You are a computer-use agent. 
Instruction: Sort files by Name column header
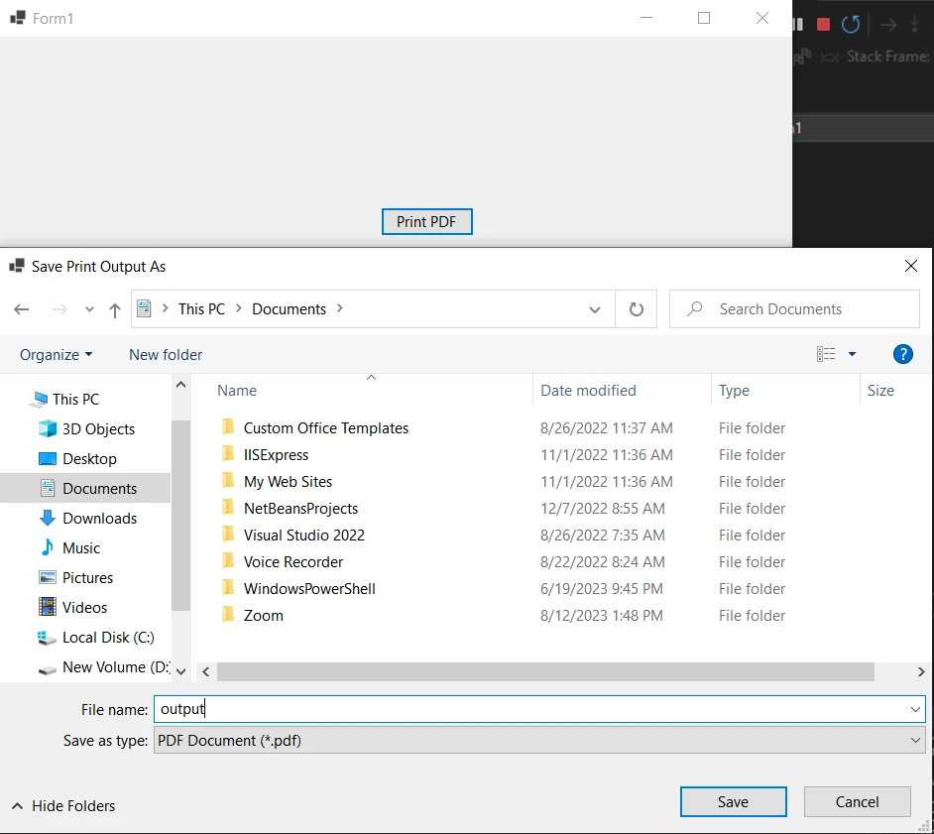pos(237,391)
